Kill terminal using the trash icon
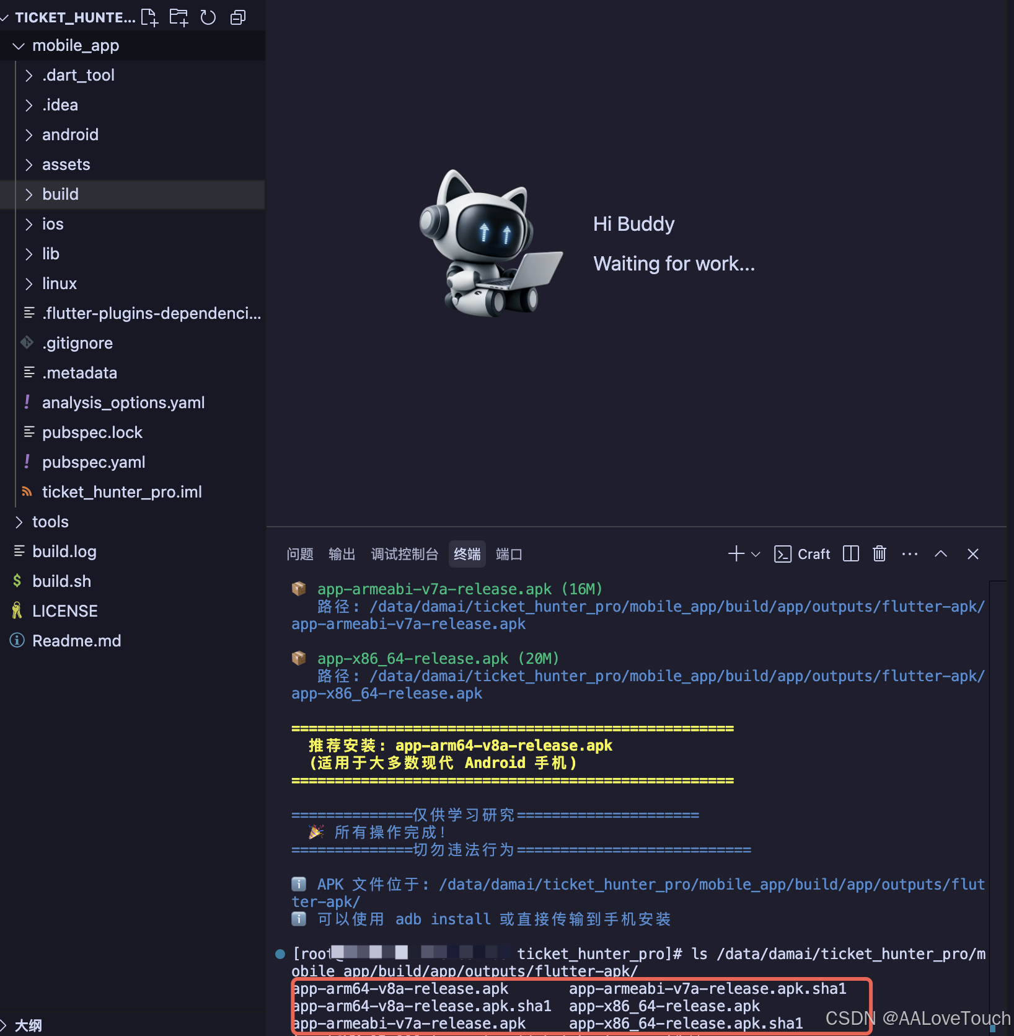 tap(880, 554)
